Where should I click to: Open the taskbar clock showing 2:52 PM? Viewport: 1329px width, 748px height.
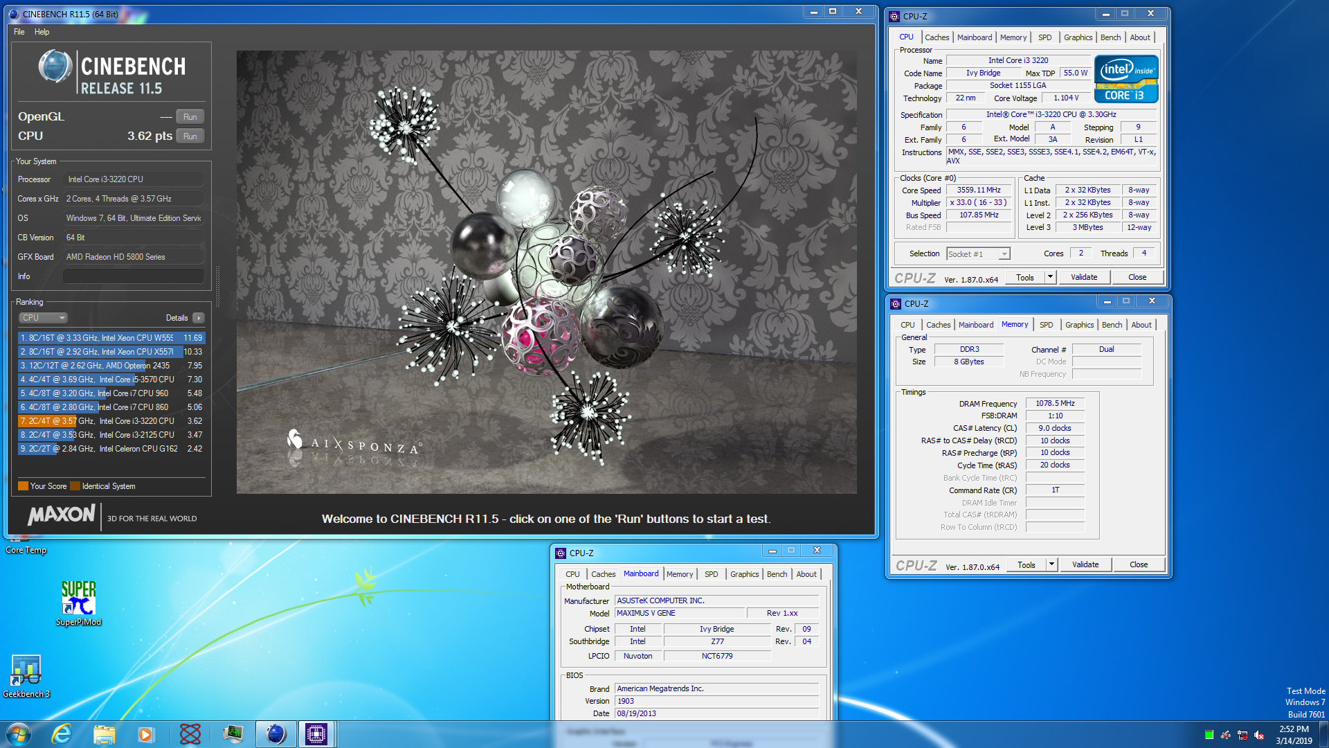point(1294,734)
